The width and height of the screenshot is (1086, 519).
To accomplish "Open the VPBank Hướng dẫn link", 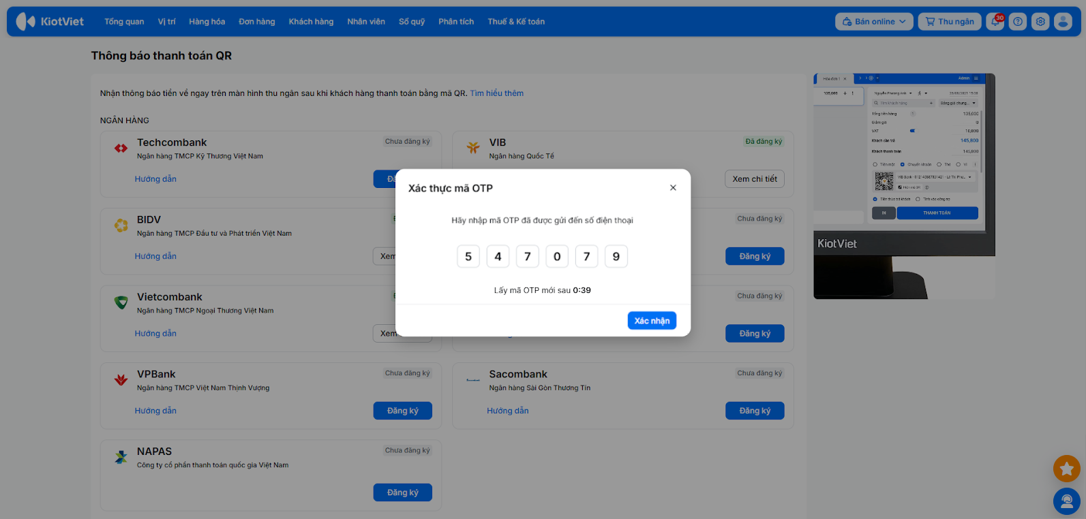I will [x=155, y=411].
